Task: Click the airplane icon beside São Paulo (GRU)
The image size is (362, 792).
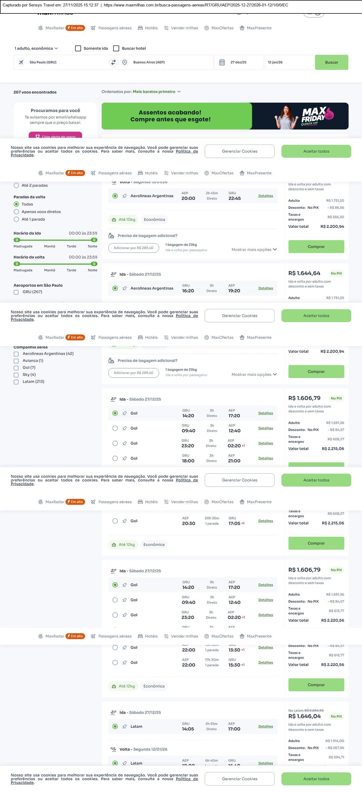Action: 21,62
